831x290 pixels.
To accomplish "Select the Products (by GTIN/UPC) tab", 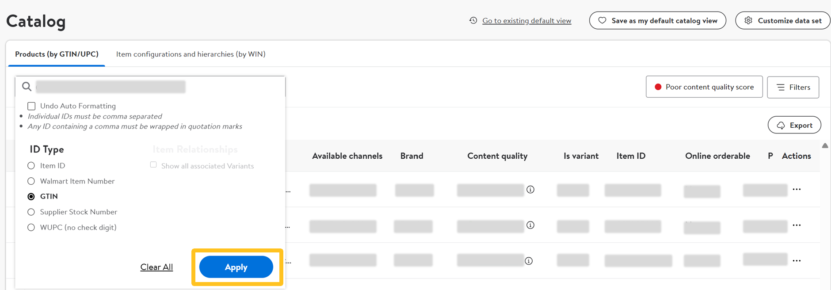I will (x=57, y=54).
